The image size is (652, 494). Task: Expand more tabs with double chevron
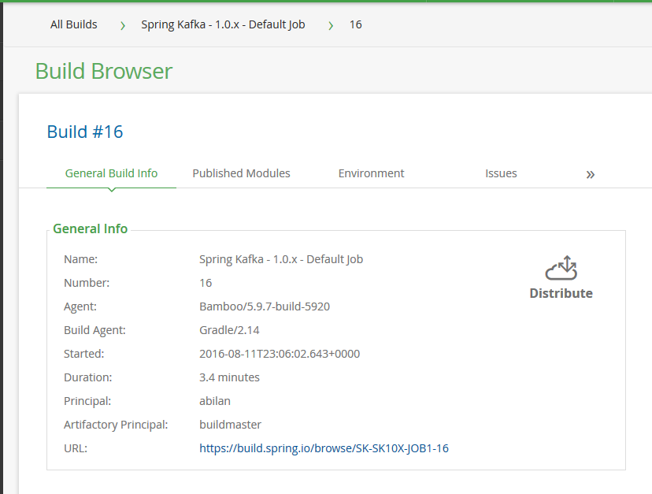[x=591, y=174]
